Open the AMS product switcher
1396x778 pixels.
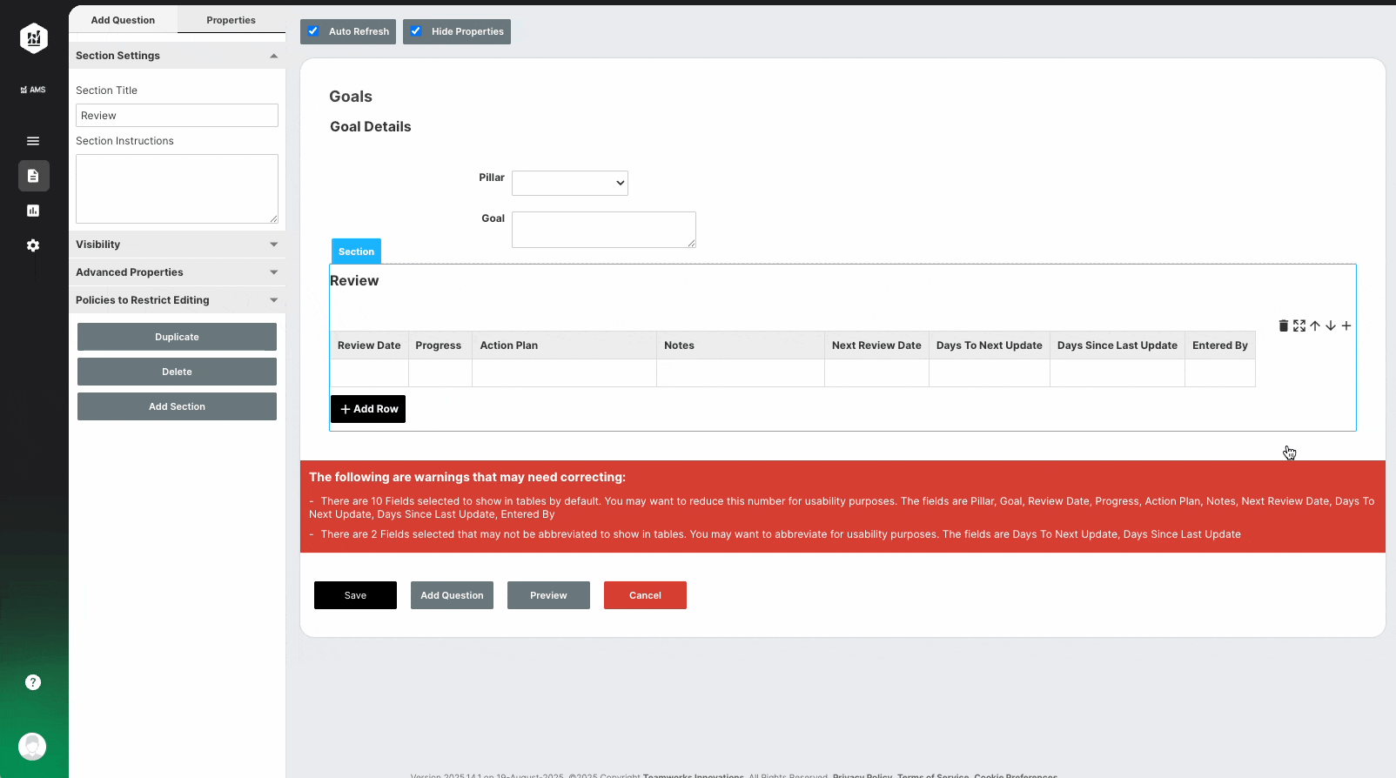coord(33,90)
